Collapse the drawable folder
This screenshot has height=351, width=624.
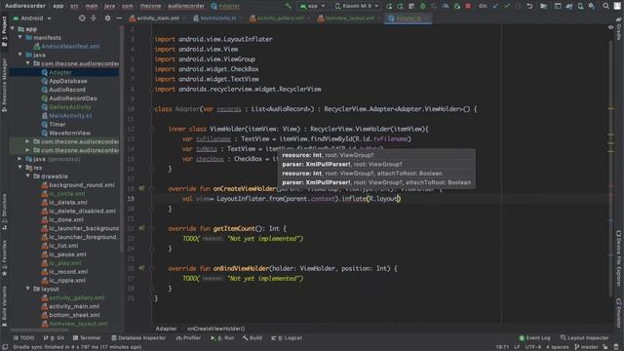(28, 175)
